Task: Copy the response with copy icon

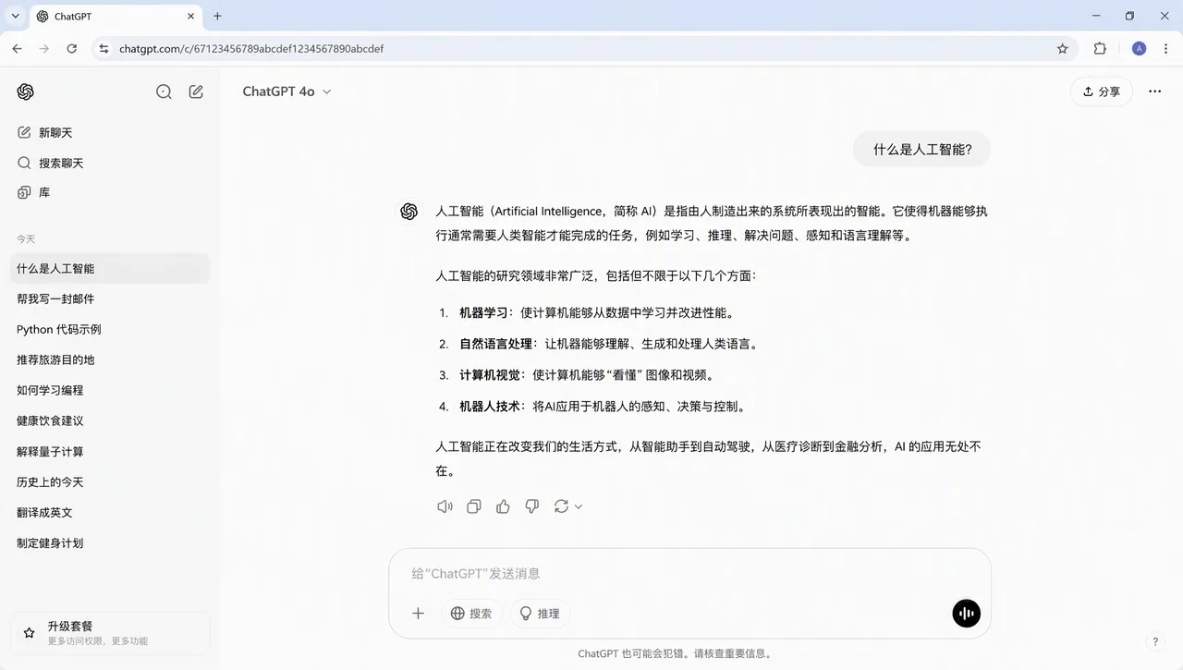Action: (x=474, y=506)
